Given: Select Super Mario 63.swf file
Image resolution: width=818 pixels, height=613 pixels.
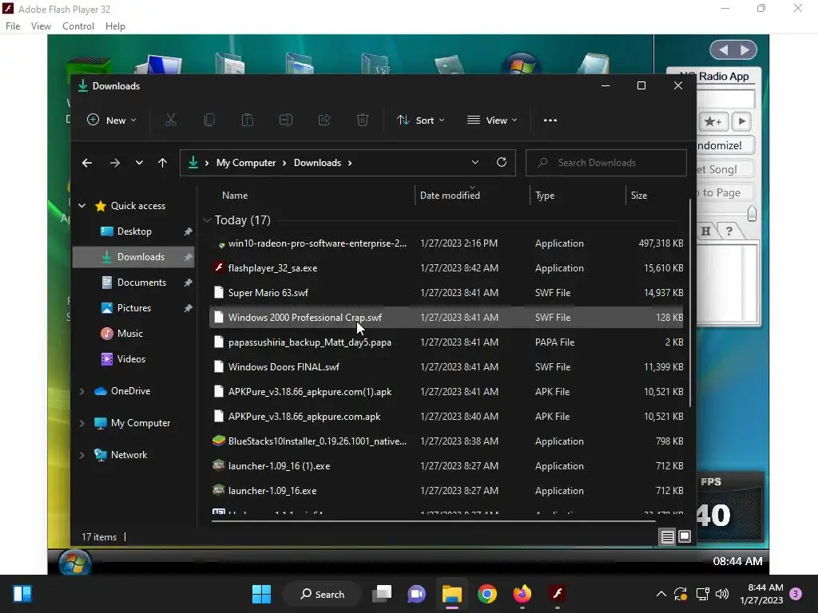Looking at the screenshot, I should (447, 293).
